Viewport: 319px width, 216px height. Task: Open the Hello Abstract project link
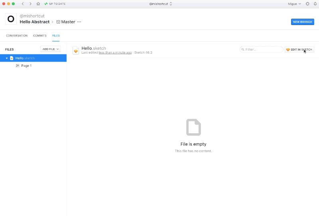click(35, 22)
